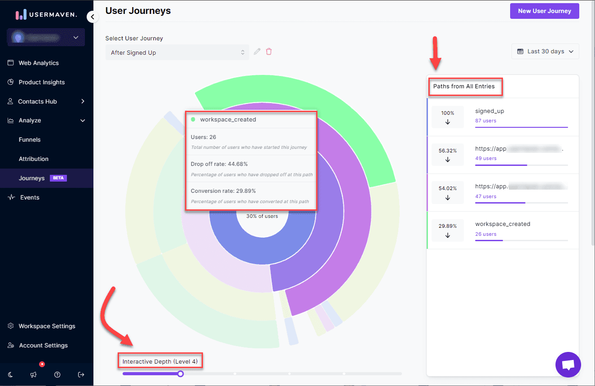Collapse the Analyze section chevron

(83, 121)
